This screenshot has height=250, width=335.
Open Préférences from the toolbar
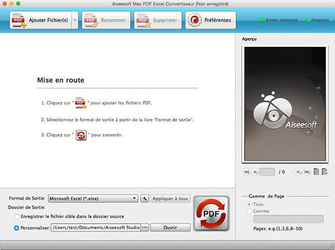(x=210, y=21)
